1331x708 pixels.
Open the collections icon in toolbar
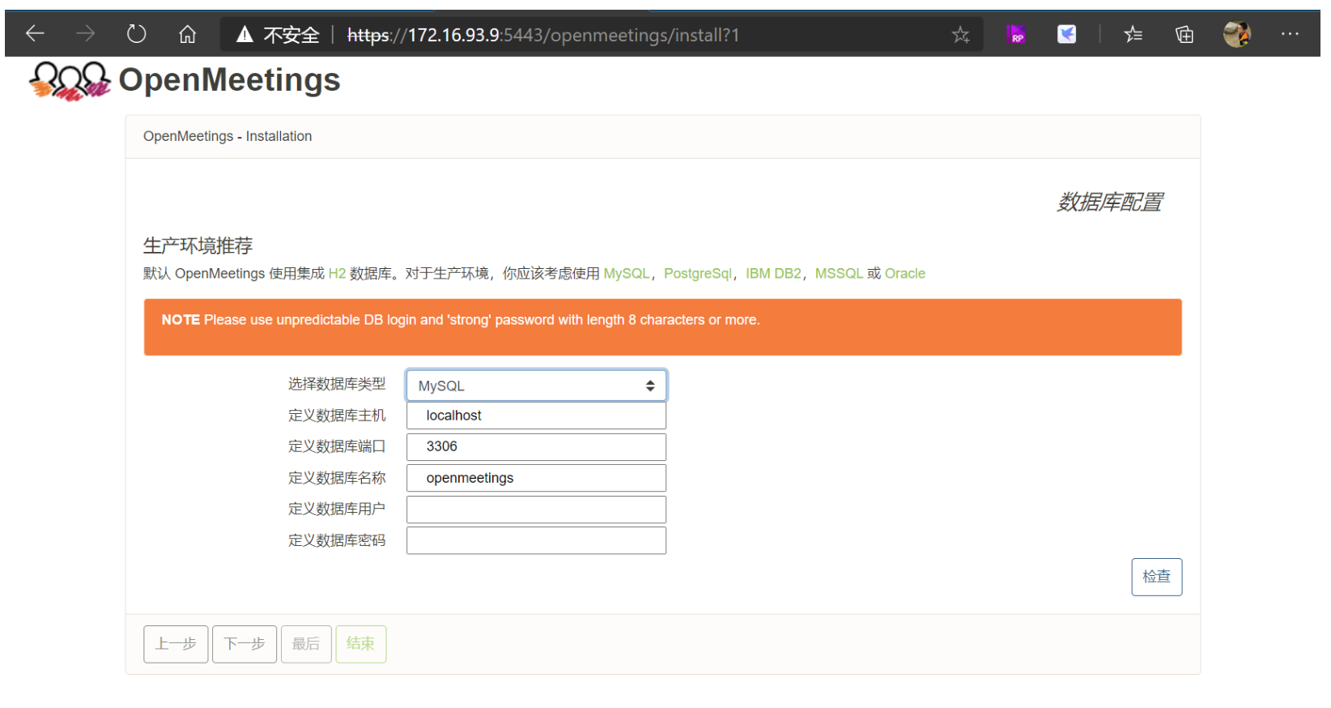point(1184,34)
